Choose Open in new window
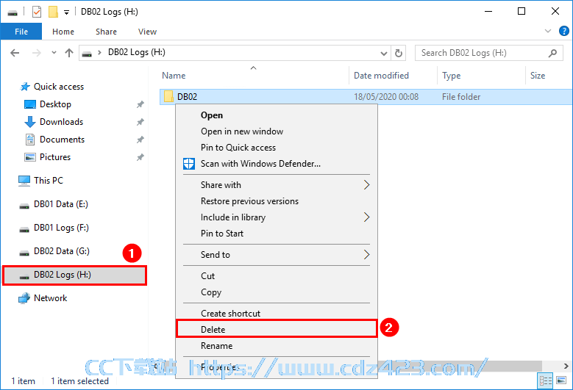Image resolution: width=573 pixels, height=390 pixels. point(277,131)
